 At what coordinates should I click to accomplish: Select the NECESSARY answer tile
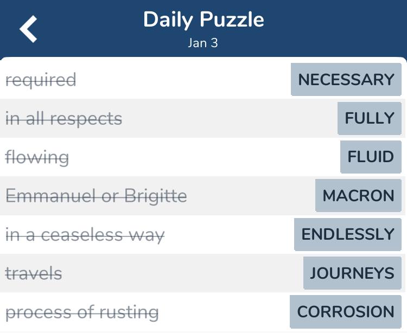pos(346,79)
